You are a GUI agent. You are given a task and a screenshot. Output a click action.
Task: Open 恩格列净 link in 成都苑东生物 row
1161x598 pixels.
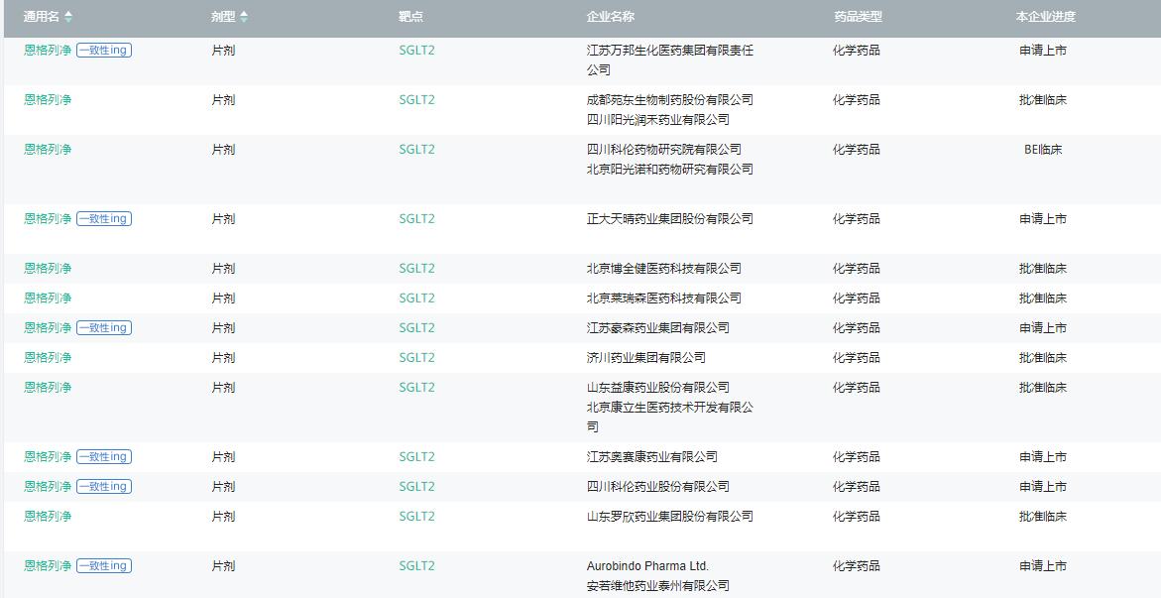pos(48,100)
